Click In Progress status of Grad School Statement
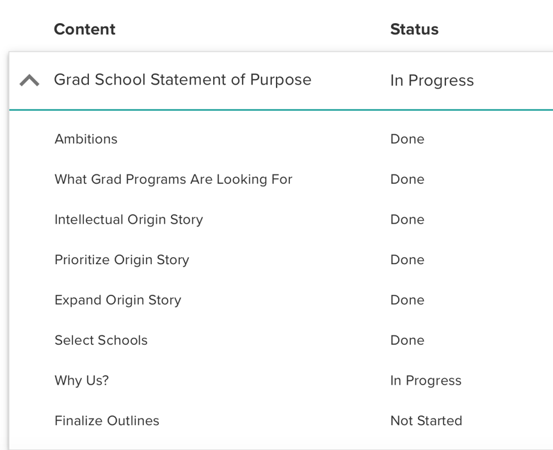This screenshot has height=450, width=553. coord(432,81)
